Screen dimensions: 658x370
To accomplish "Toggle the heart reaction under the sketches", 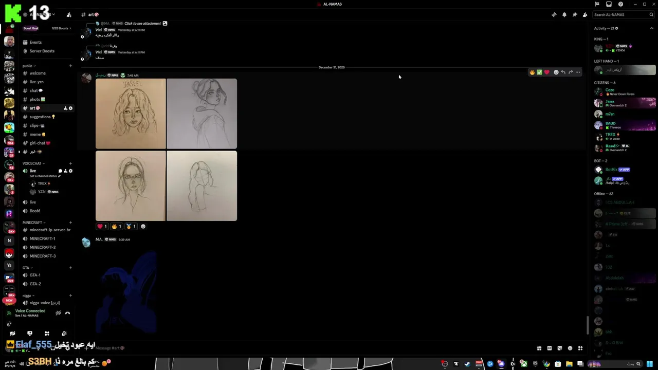I will point(102,226).
